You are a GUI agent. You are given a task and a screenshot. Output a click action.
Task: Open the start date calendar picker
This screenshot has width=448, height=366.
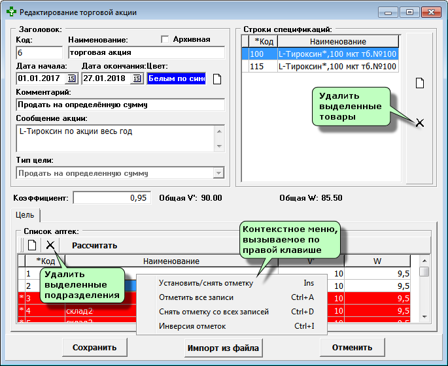[72, 79]
